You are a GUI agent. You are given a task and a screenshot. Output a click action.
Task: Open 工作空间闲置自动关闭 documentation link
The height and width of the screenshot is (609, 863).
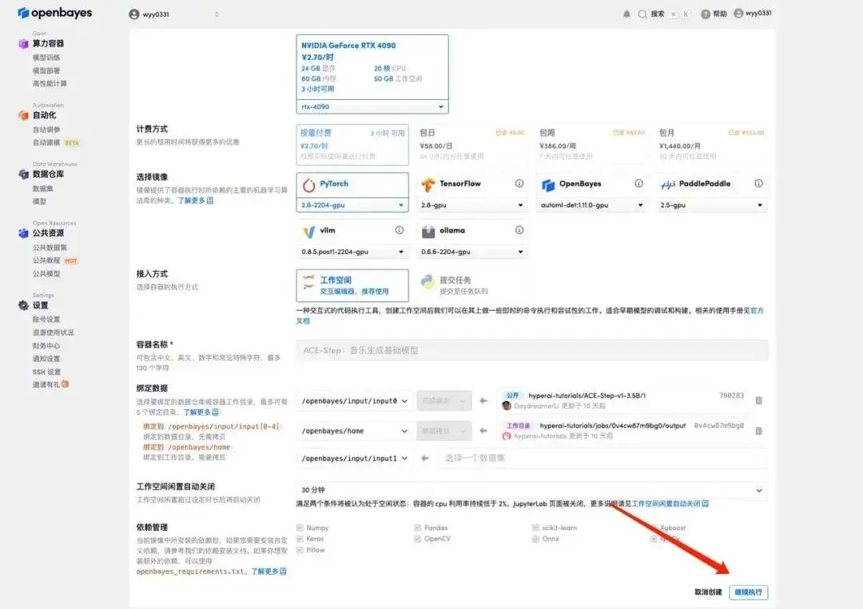pyautogui.click(x=670, y=504)
